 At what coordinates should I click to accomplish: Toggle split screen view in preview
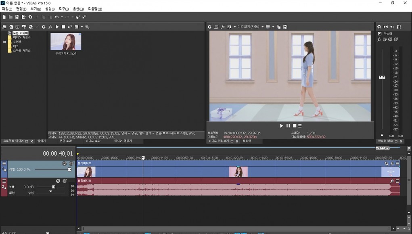click(229, 27)
